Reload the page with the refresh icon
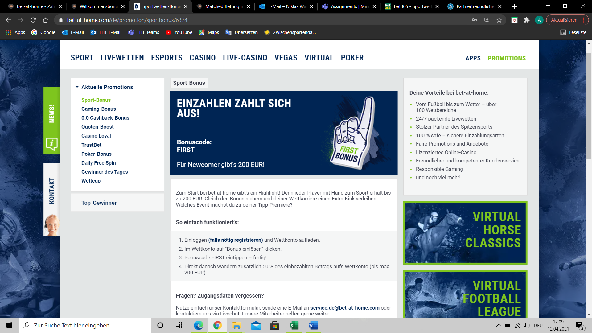 pos(33,20)
